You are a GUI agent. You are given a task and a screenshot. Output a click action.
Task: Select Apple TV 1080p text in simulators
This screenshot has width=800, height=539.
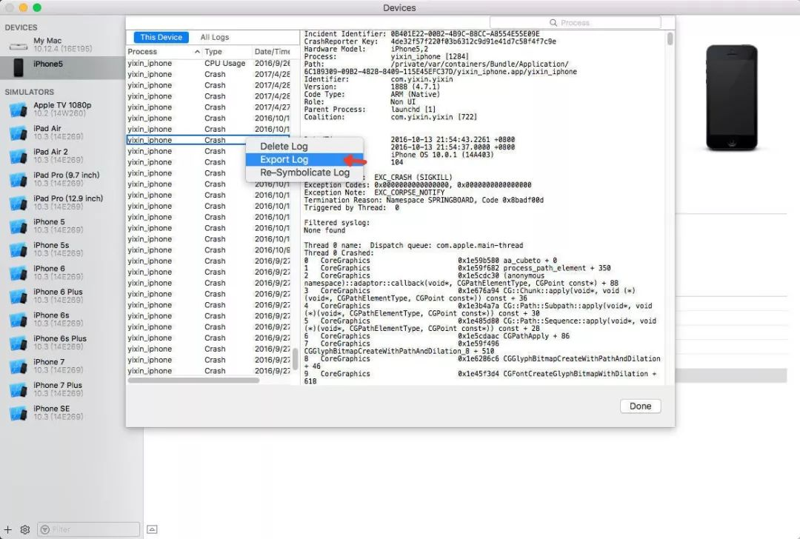click(x=62, y=105)
